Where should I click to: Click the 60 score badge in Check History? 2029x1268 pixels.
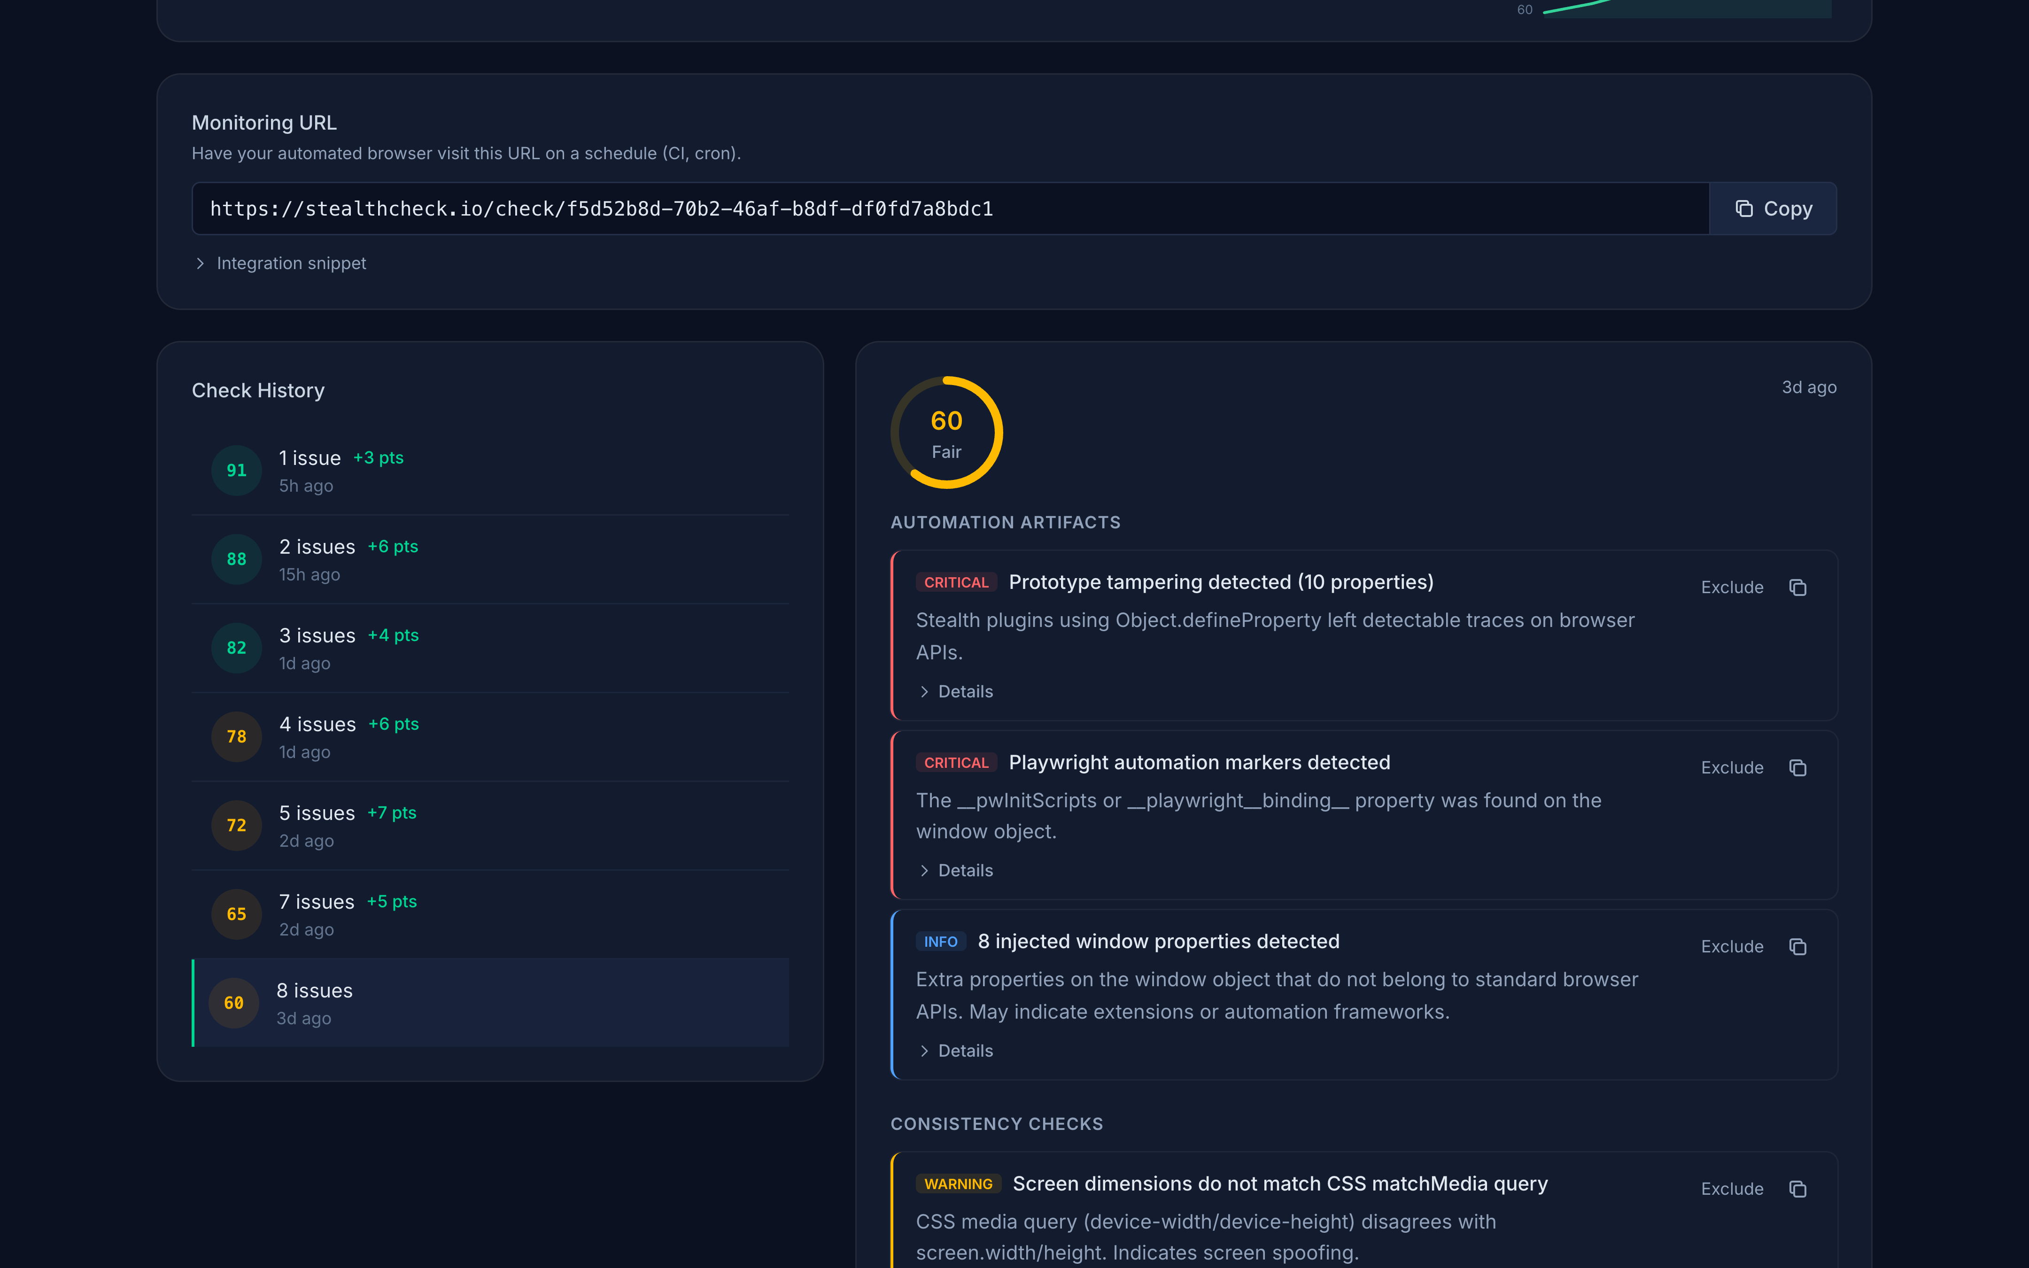pos(234,1003)
